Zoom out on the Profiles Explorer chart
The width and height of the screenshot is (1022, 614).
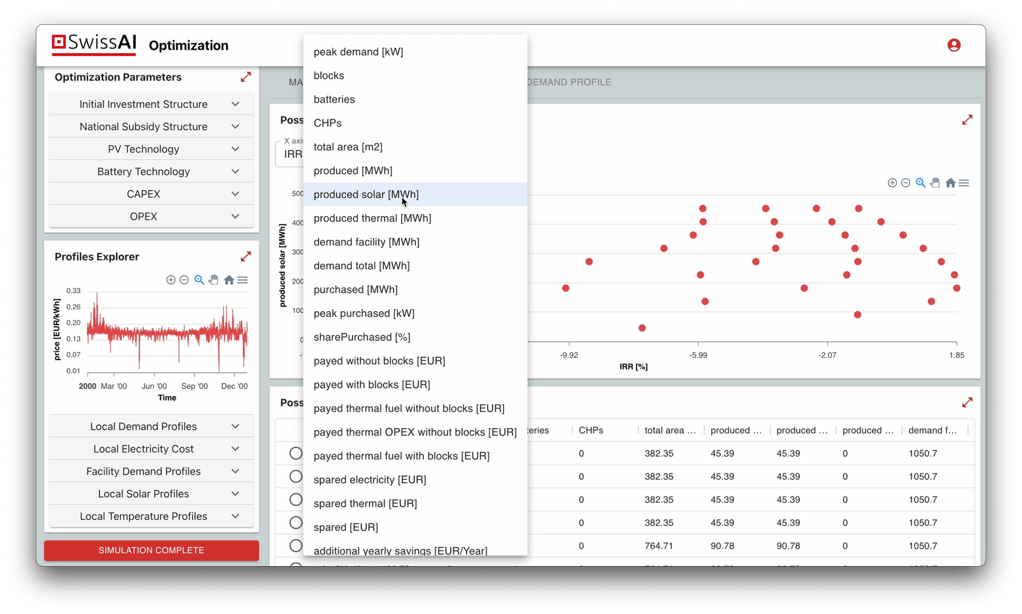(x=185, y=280)
